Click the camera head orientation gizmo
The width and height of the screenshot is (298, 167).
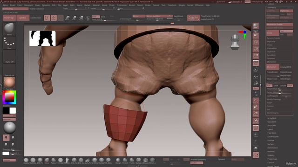coord(235,42)
